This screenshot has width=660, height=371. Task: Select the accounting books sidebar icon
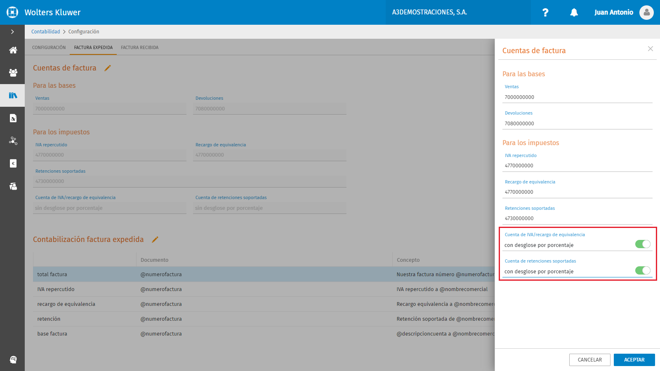click(x=13, y=96)
